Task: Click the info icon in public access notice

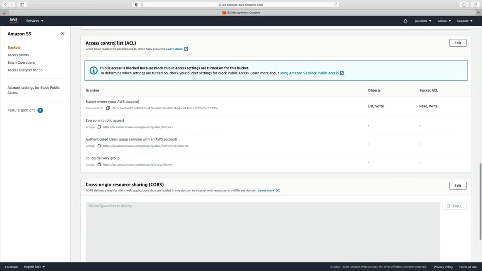Action: 93,70
